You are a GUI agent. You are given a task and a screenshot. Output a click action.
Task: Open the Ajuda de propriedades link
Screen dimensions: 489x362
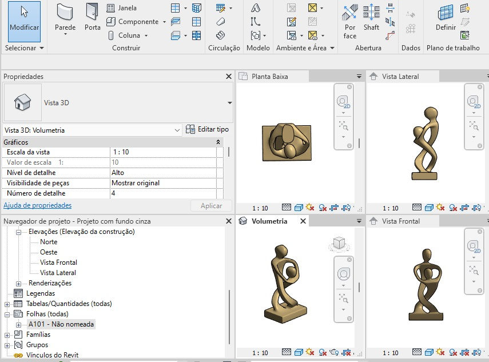37,205
